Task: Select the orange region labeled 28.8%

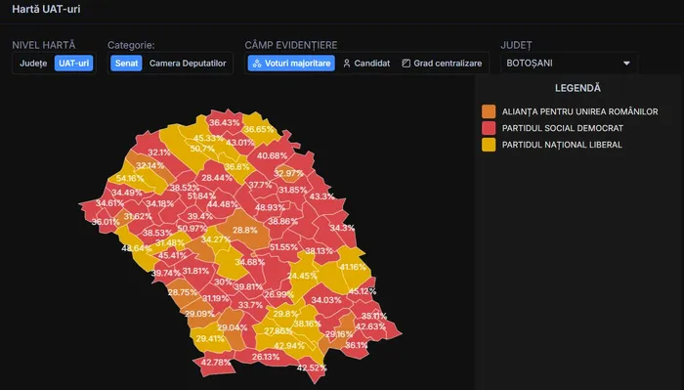Action: [x=244, y=231]
